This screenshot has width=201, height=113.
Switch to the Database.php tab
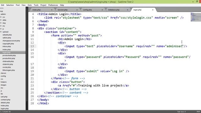click(114, 10)
